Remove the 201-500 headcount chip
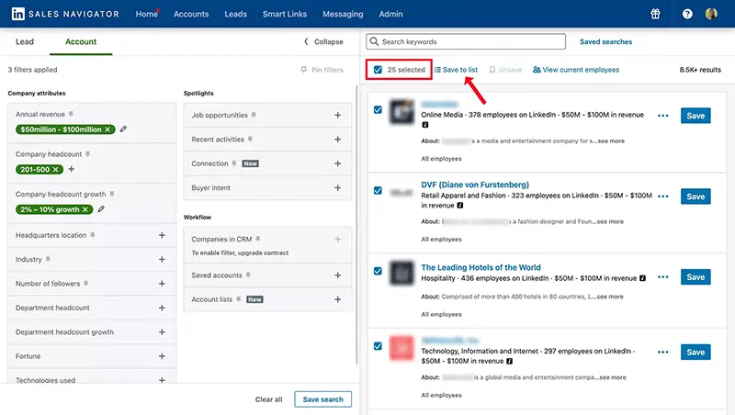Screen dimensions: 735x415 tap(55, 169)
